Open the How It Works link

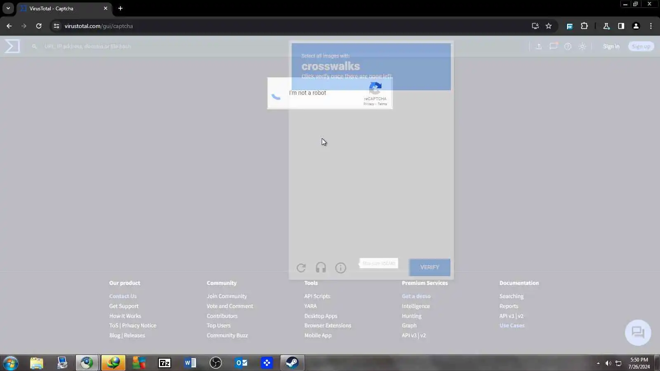click(x=125, y=316)
